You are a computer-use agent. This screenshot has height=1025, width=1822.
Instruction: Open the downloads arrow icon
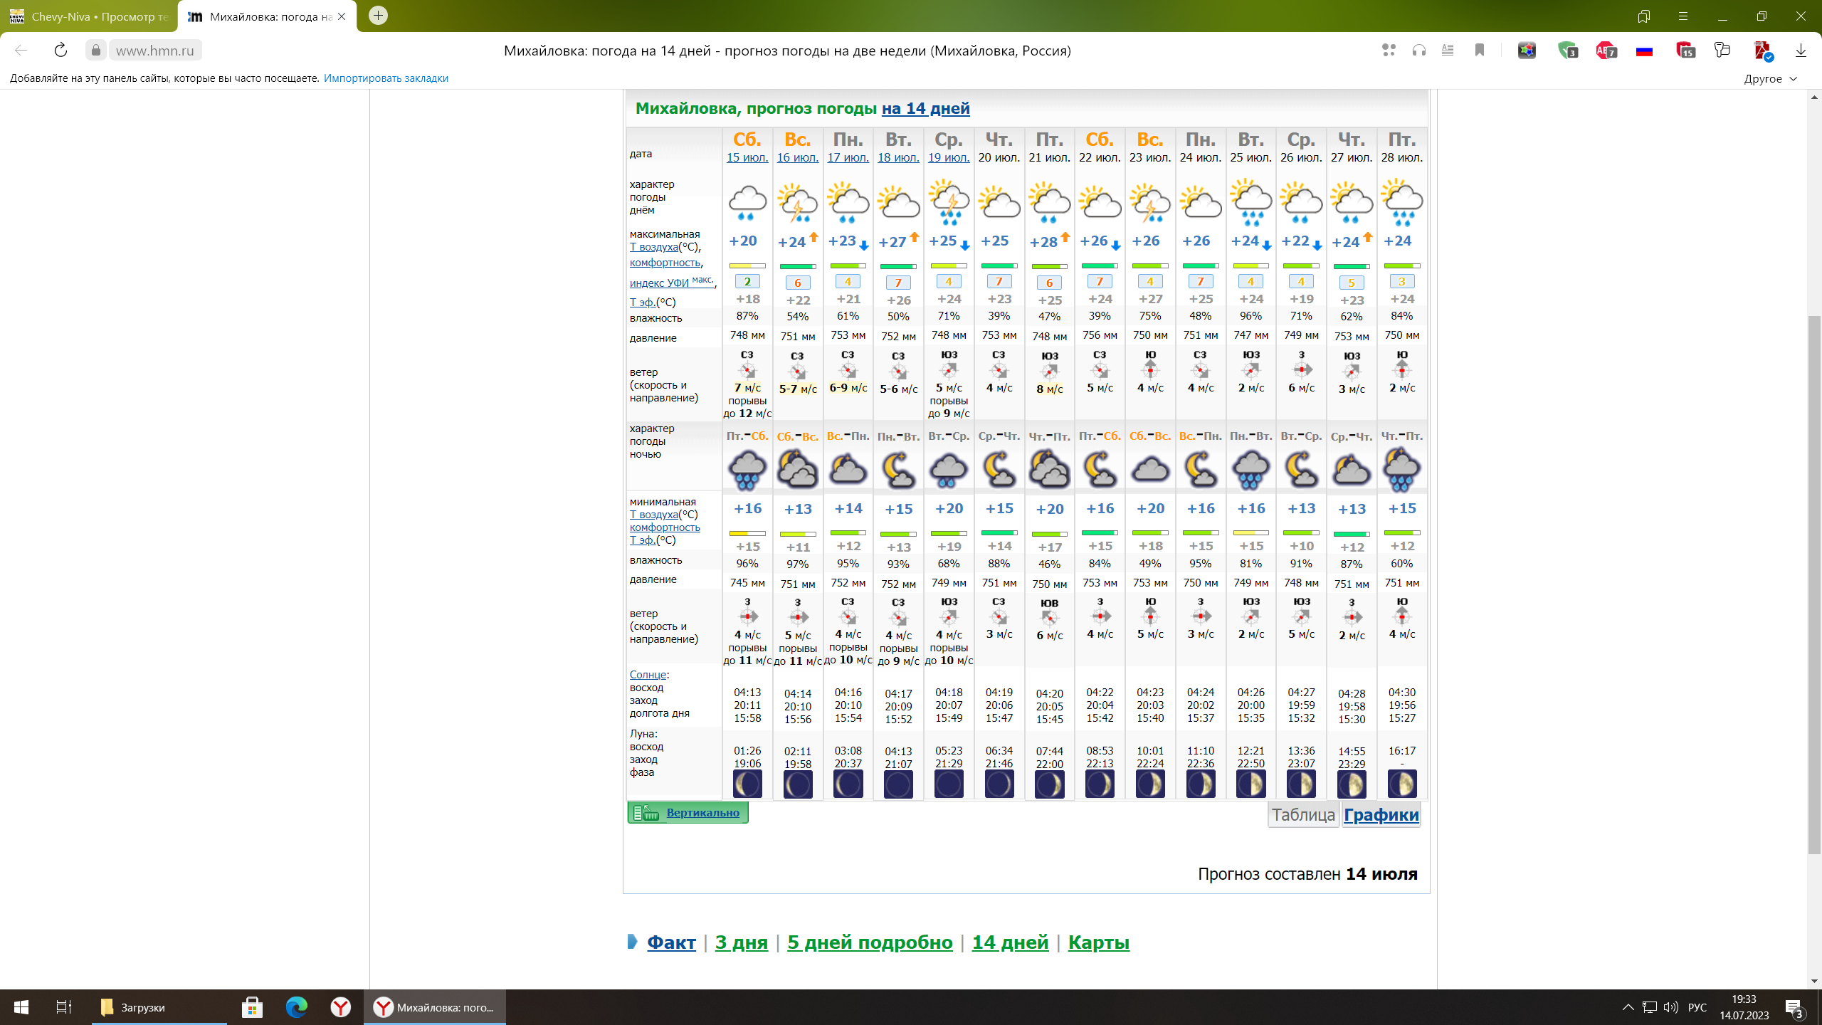1801,51
